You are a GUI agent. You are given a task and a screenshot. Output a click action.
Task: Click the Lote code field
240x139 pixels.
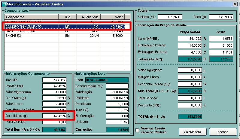click(107, 80)
